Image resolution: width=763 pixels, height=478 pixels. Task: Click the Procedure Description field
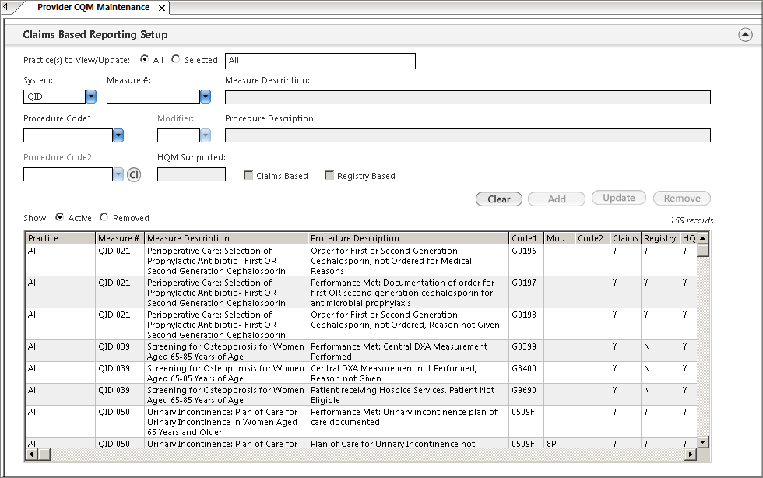[468, 135]
